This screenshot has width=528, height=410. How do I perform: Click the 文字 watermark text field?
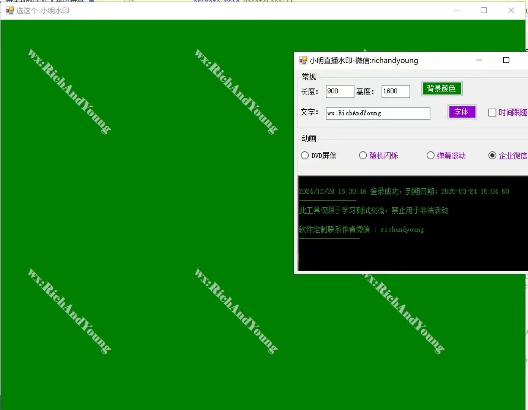click(378, 114)
